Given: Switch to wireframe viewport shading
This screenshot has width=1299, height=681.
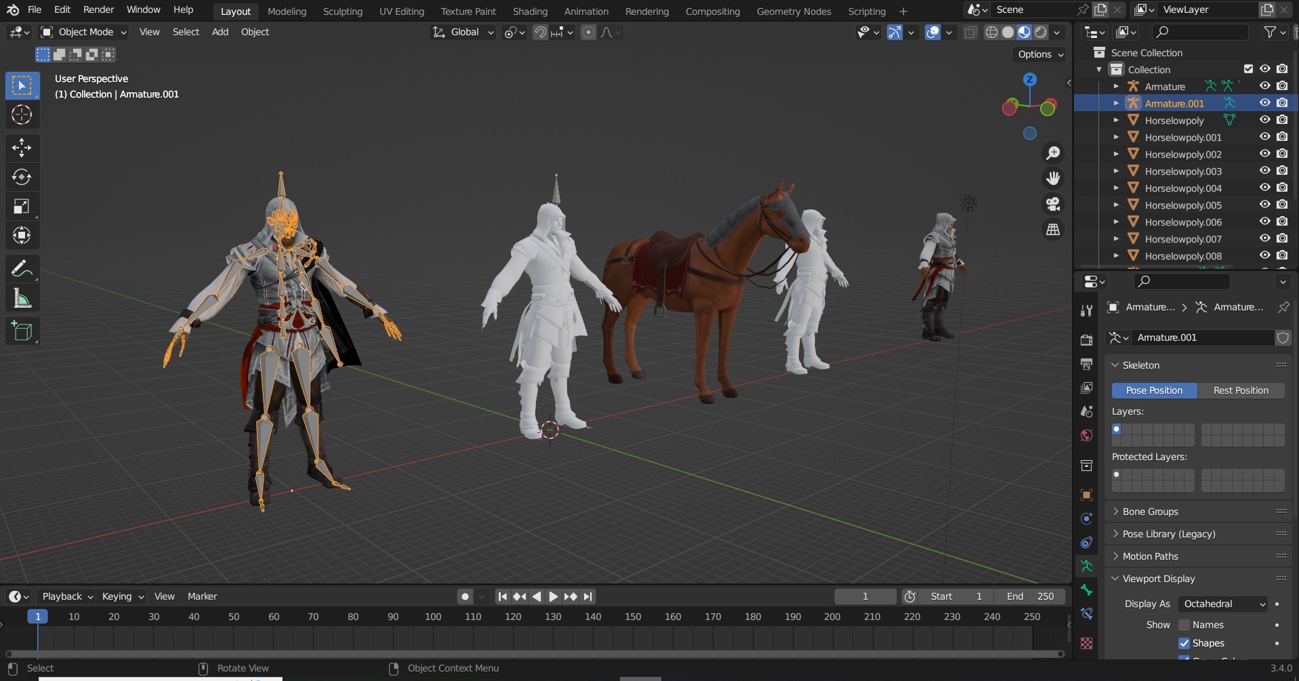Looking at the screenshot, I should click(991, 32).
